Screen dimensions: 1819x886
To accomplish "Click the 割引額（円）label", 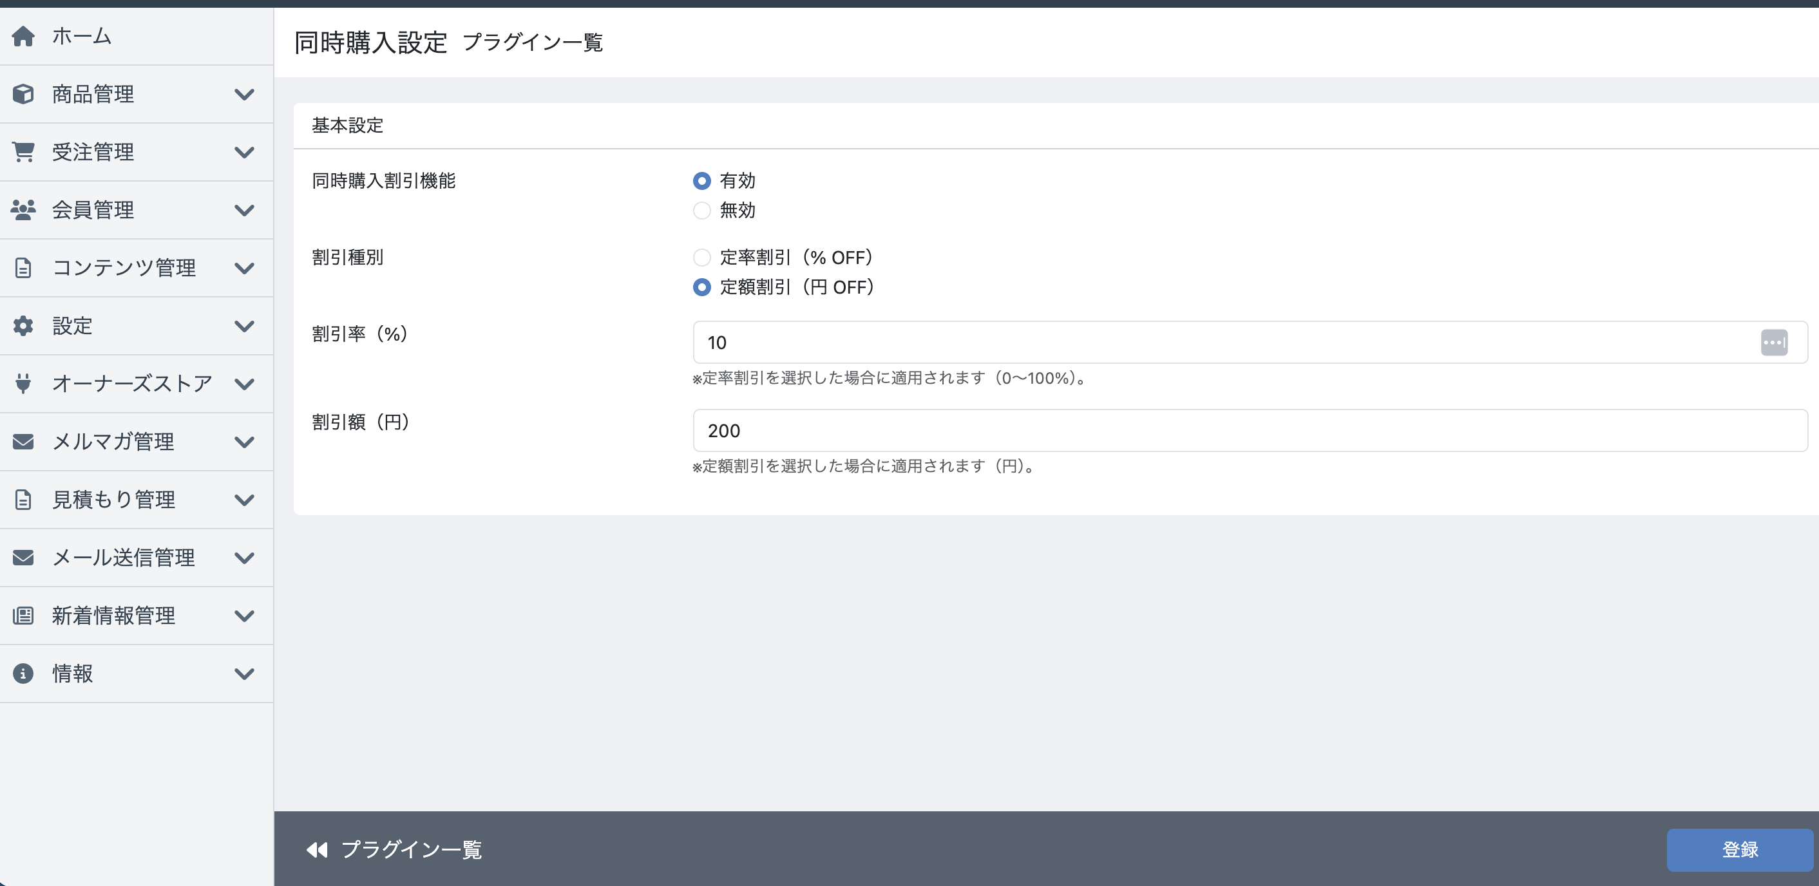I will 361,422.
